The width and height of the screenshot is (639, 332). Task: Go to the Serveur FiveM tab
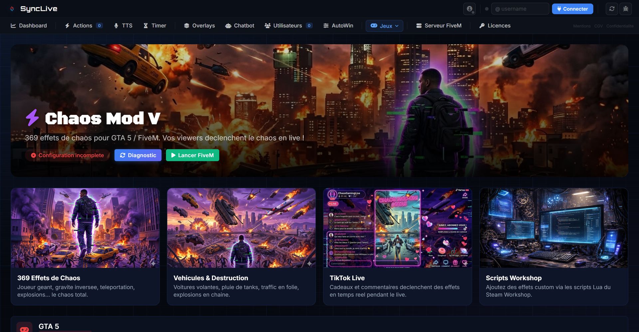439,26
